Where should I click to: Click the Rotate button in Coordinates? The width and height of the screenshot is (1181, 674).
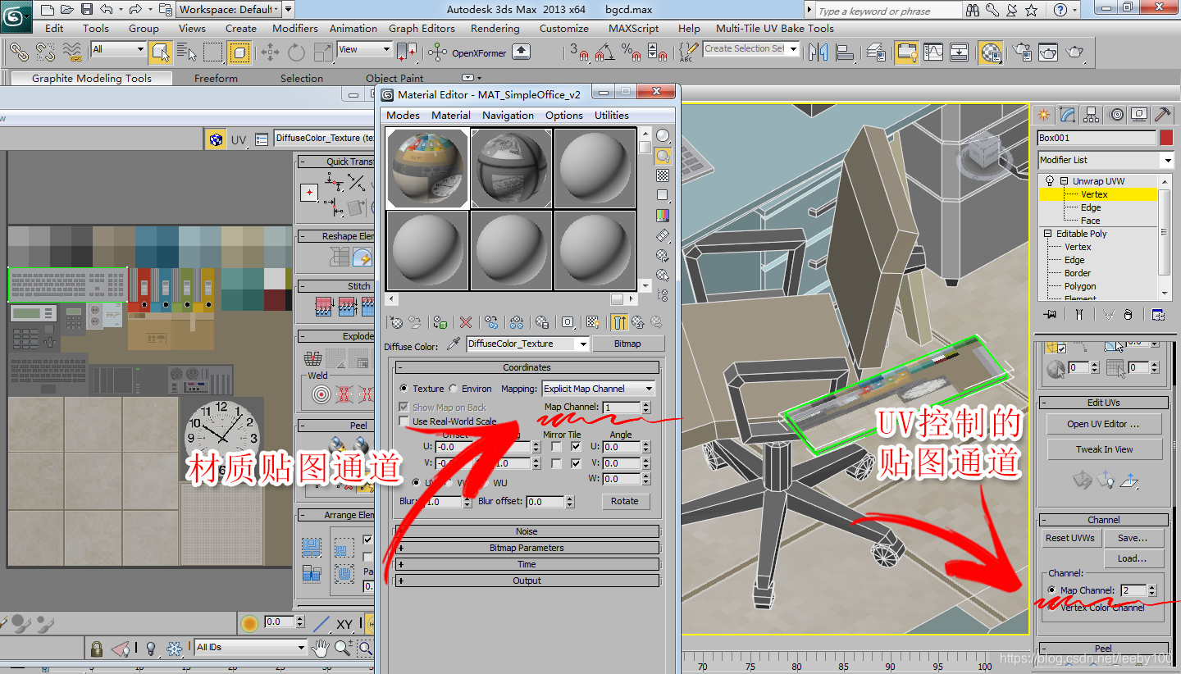[624, 501]
